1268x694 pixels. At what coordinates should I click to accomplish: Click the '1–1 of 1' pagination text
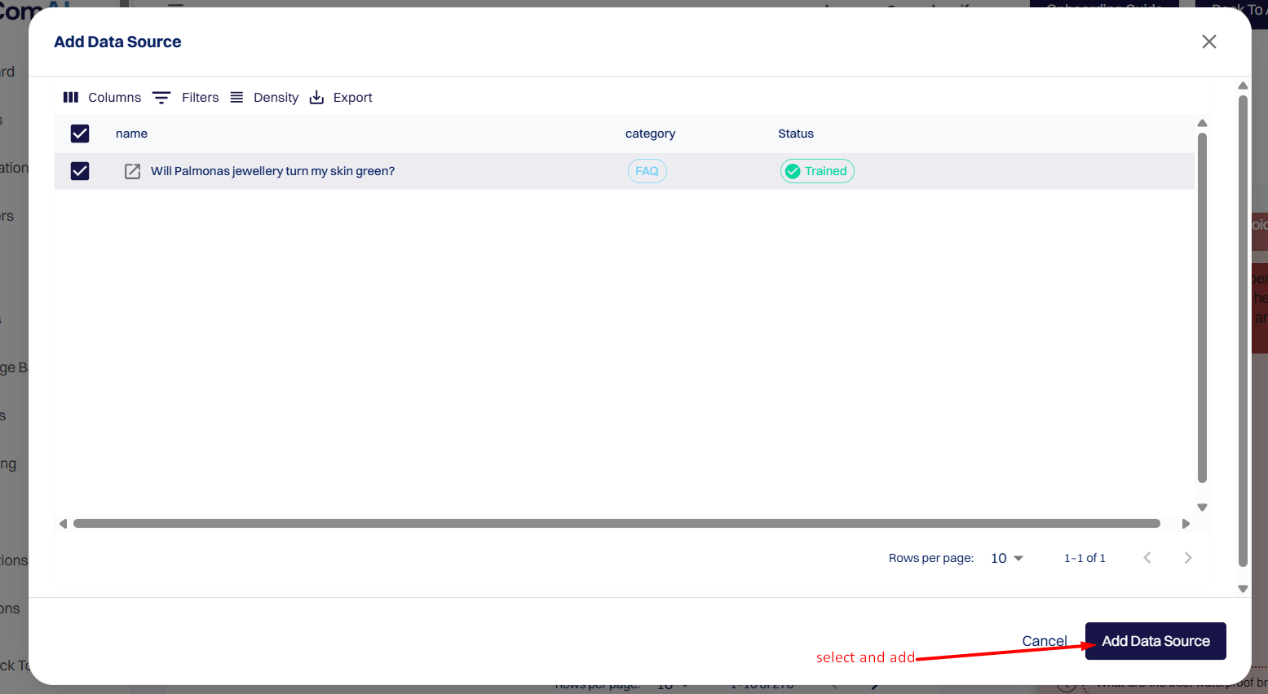click(1085, 558)
